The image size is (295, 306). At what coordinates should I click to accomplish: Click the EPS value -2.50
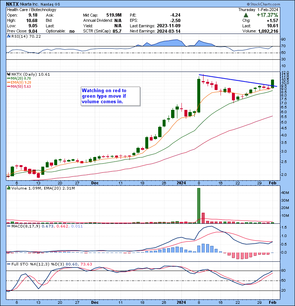click(x=175, y=20)
